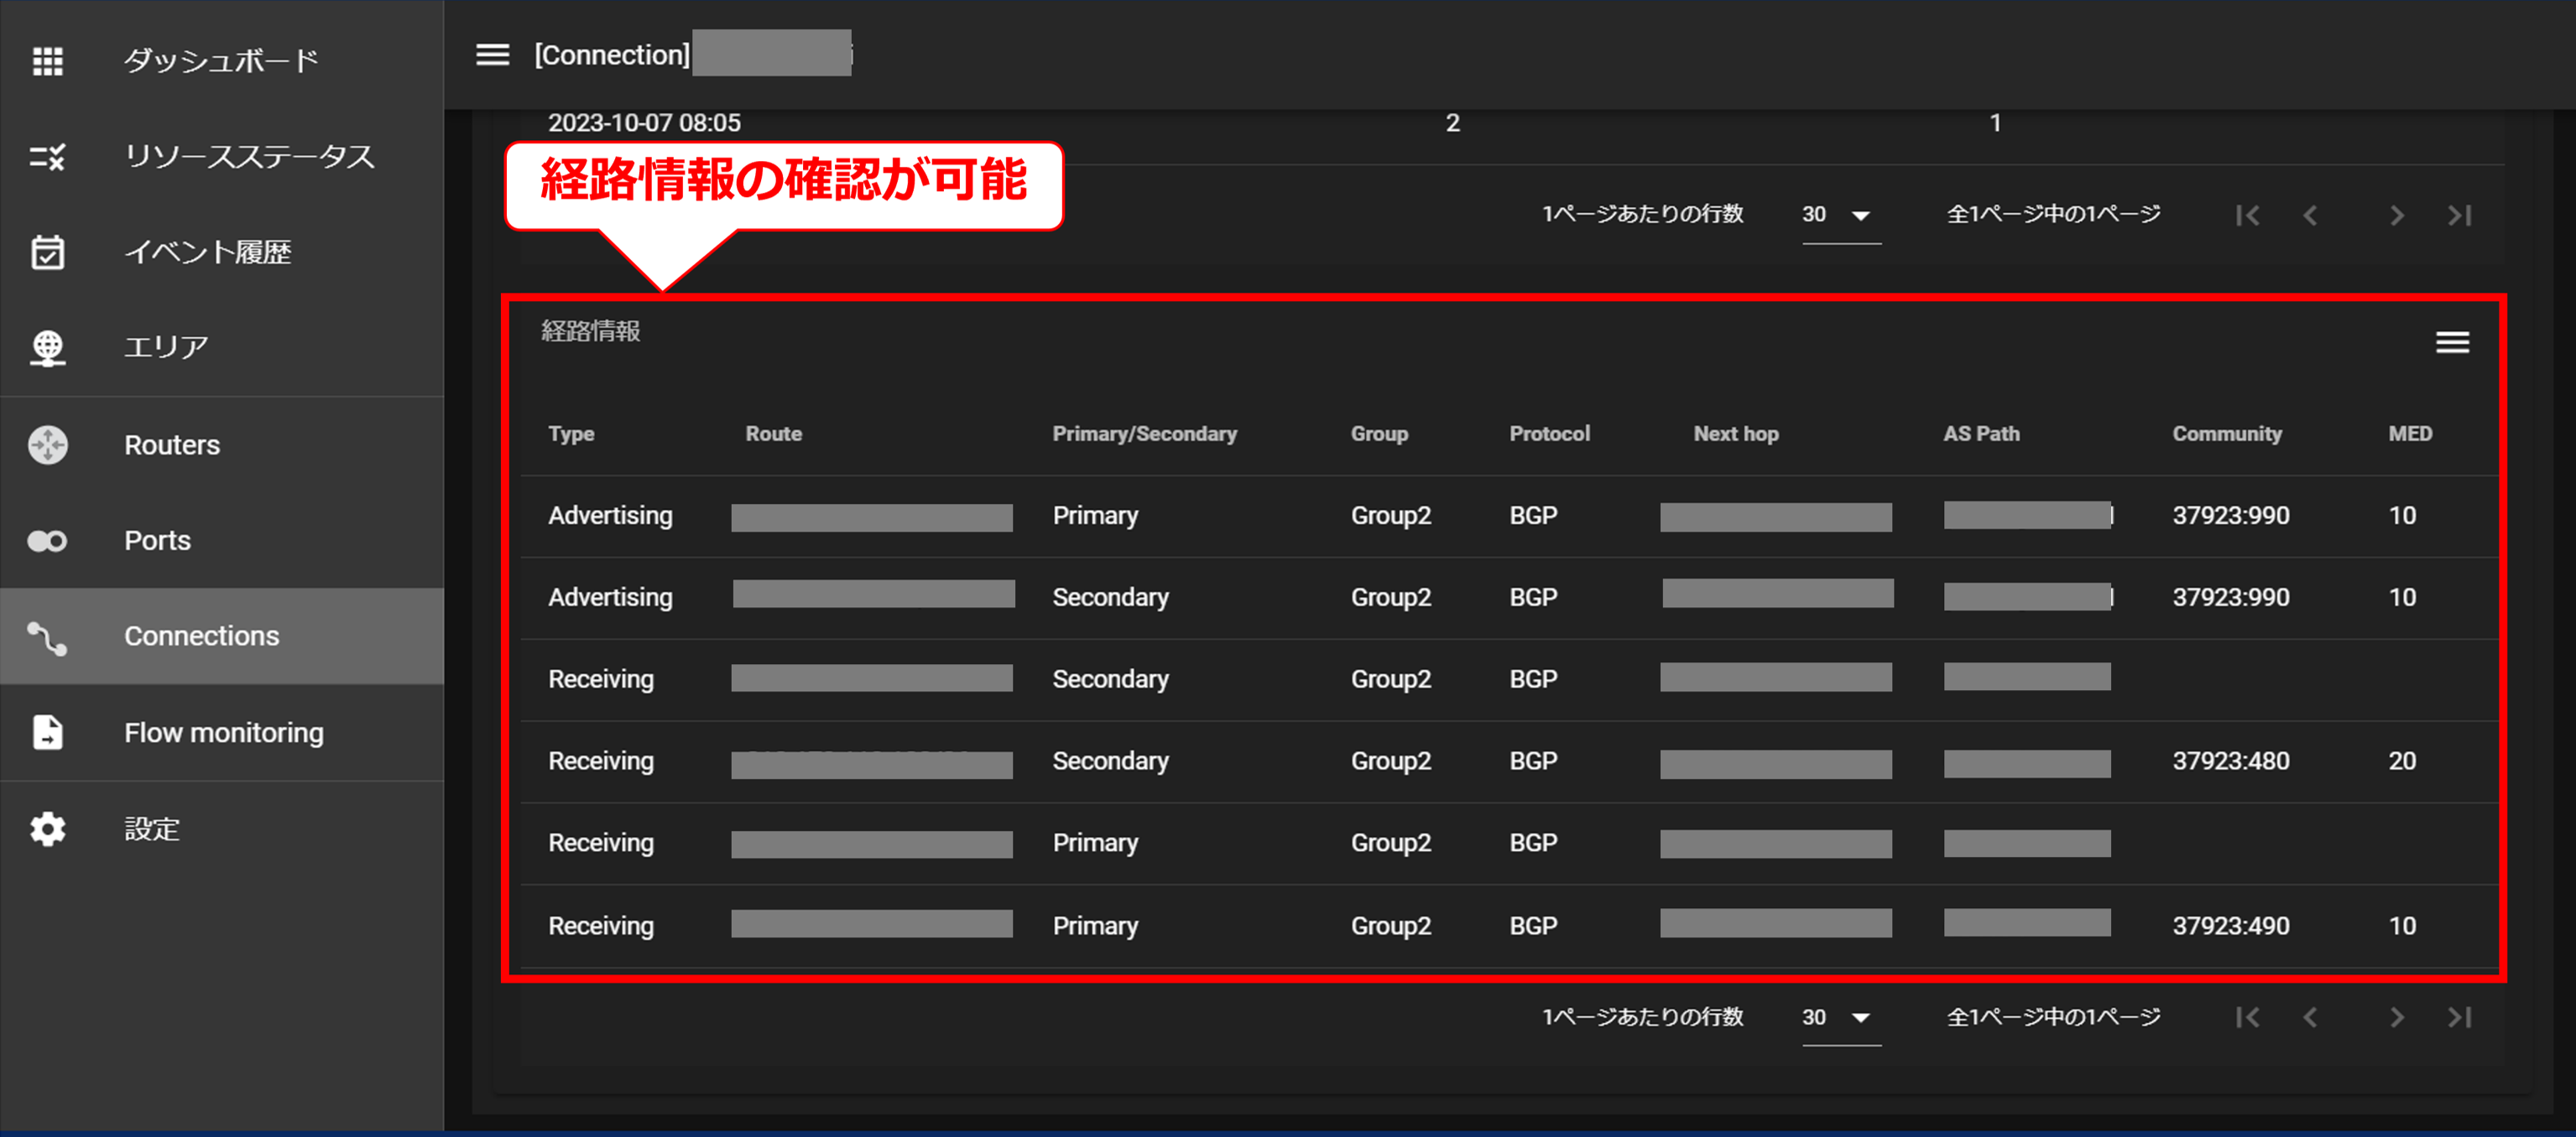
Task: Go to the first page in the lower pagination
Action: [x=2247, y=1017]
